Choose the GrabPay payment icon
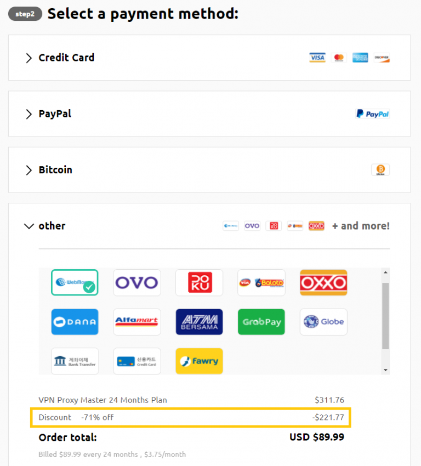Screen dimensions: 421x466 (x=261, y=321)
